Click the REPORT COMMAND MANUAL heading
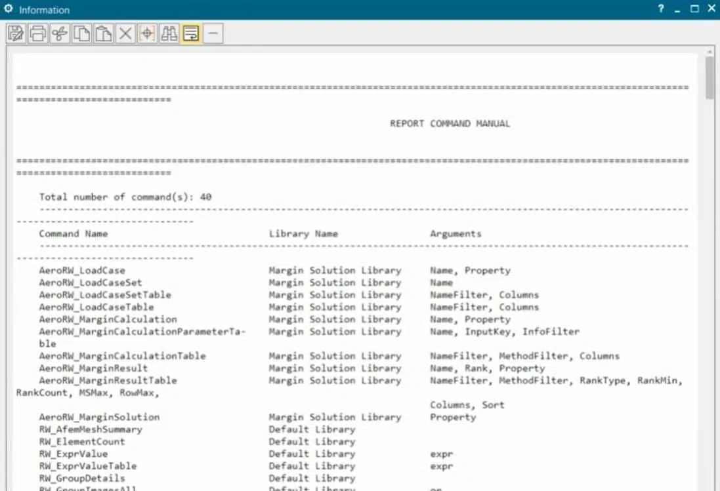This screenshot has height=491, width=720. [x=450, y=124]
